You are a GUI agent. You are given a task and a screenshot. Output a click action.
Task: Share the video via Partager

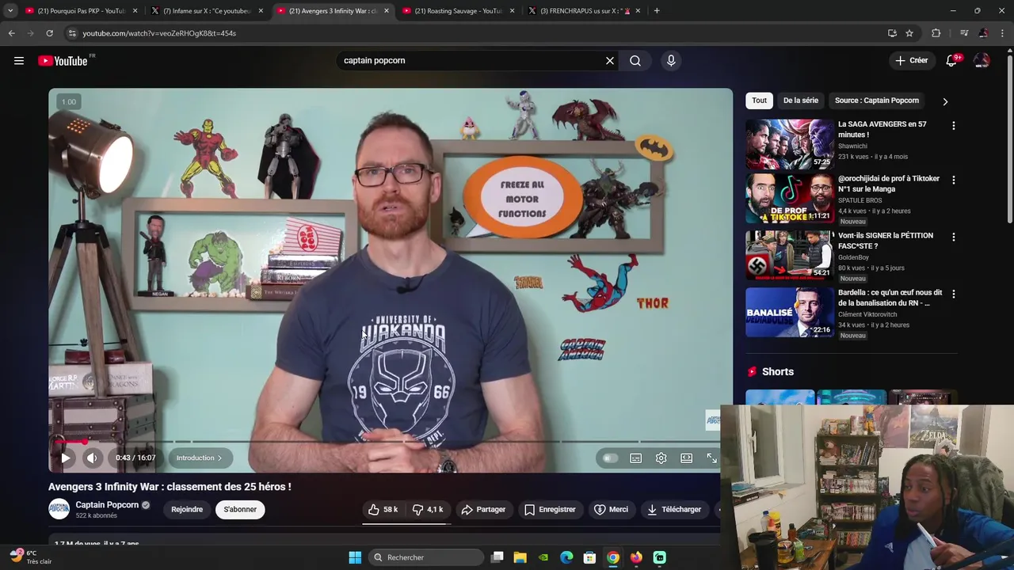[x=483, y=509]
